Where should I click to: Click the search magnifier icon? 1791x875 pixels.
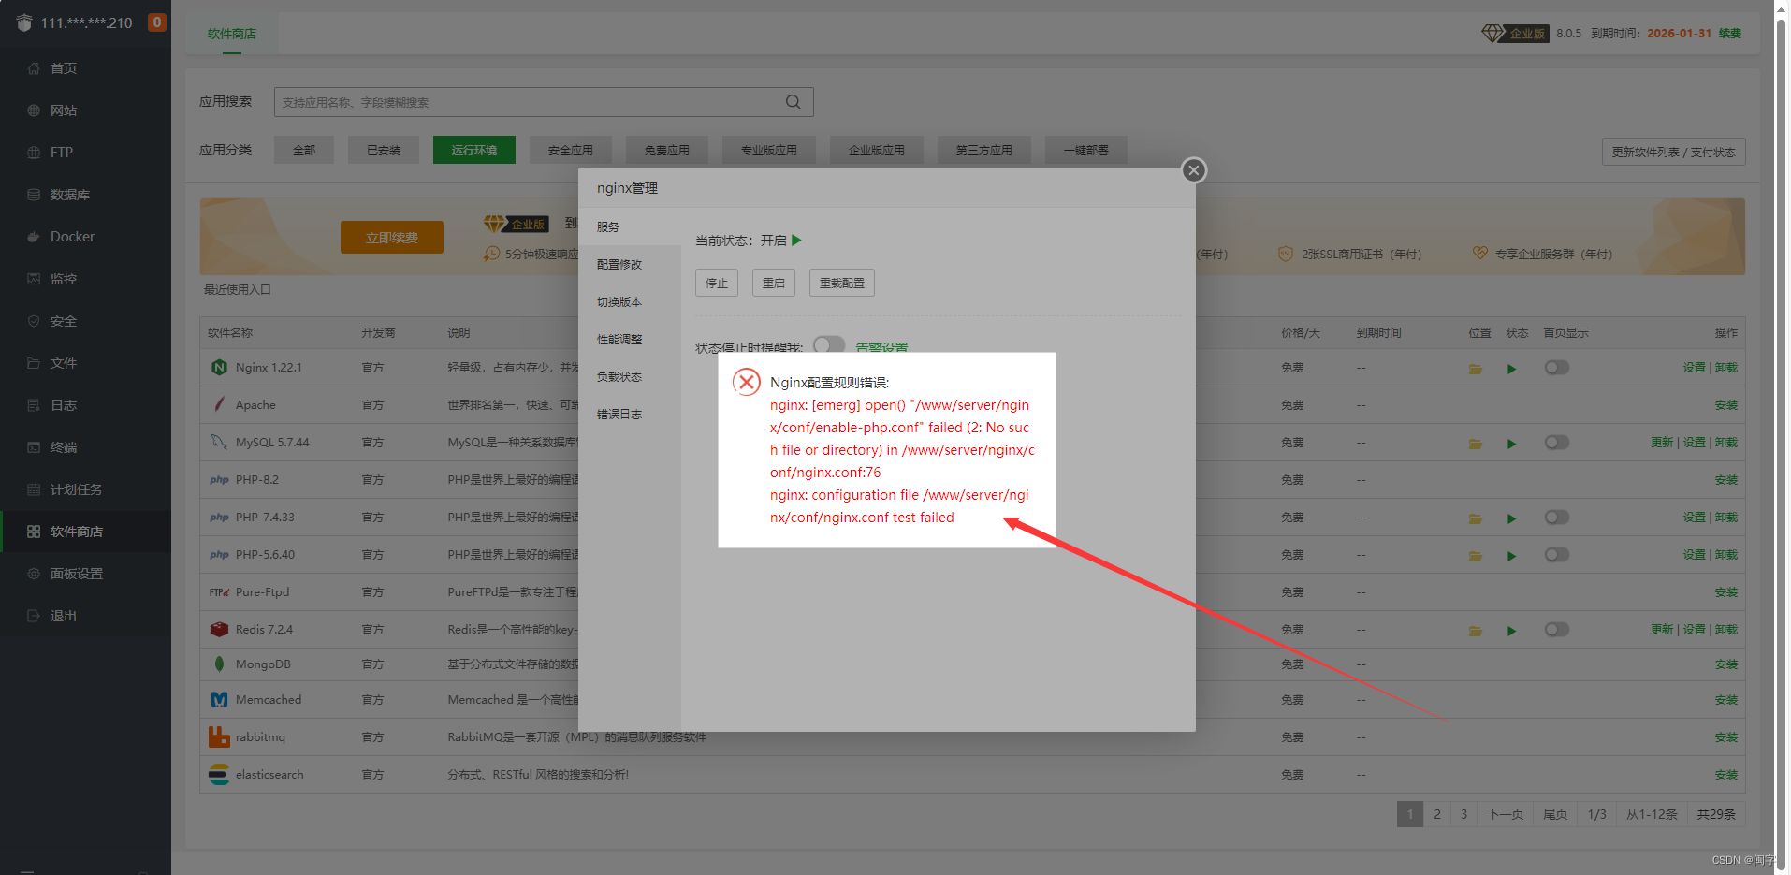pos(794,102)
